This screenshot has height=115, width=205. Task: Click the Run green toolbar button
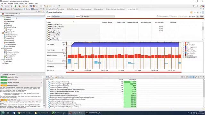click(x=15, y=6)
